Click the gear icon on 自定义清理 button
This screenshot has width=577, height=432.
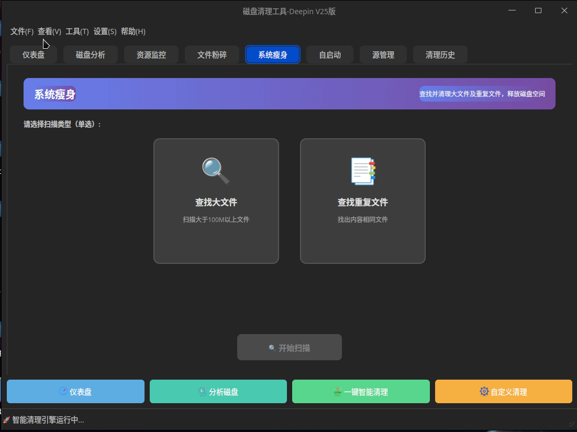pyautogui.click(x=484, y=391)
